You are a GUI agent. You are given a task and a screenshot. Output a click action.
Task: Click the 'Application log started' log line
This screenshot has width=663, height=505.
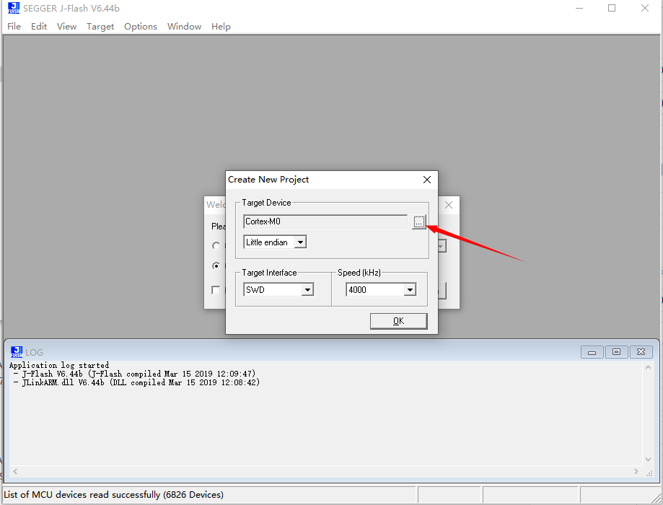pos(59,365)
